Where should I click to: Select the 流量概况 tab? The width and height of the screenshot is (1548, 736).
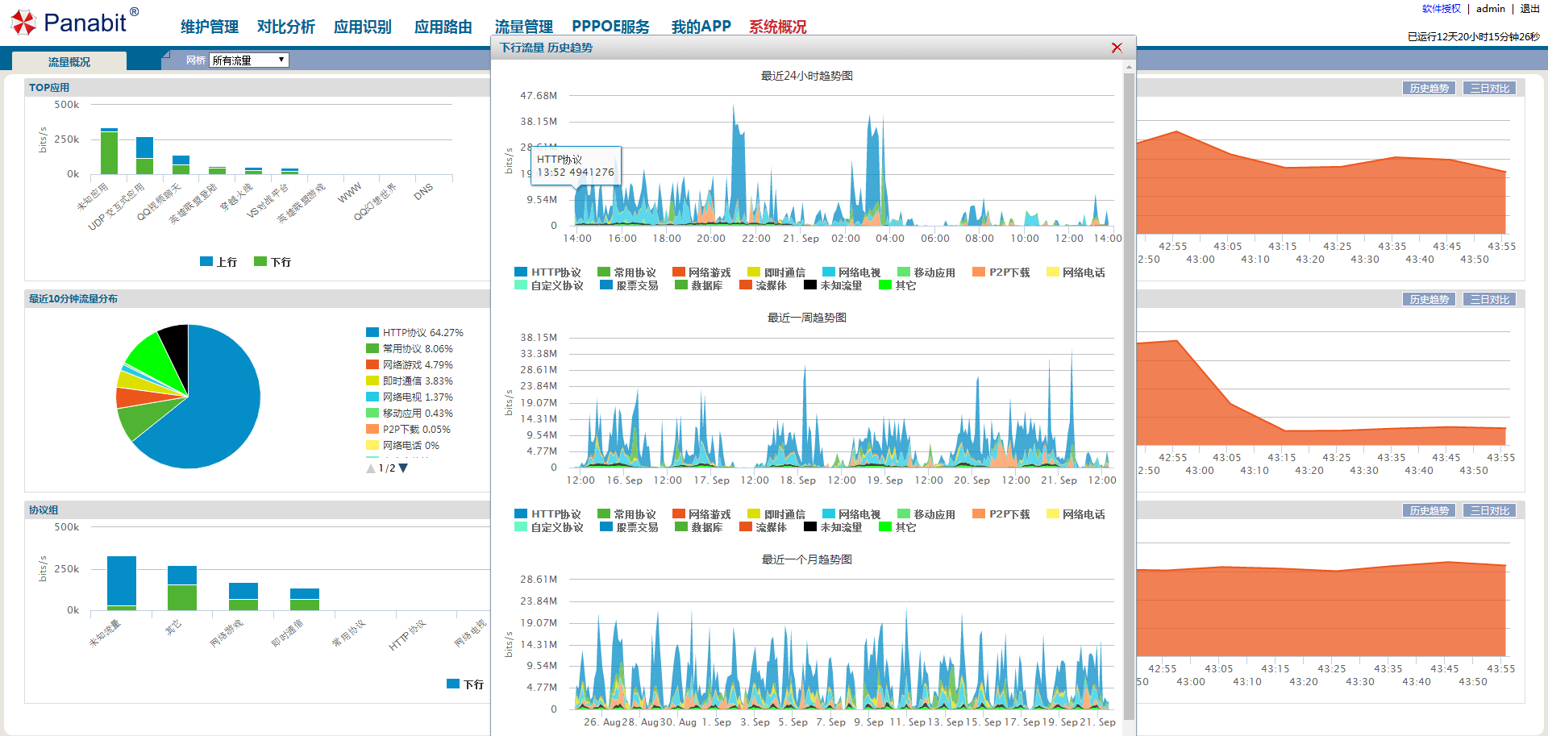pyautogui.click(x=69, y=61)
